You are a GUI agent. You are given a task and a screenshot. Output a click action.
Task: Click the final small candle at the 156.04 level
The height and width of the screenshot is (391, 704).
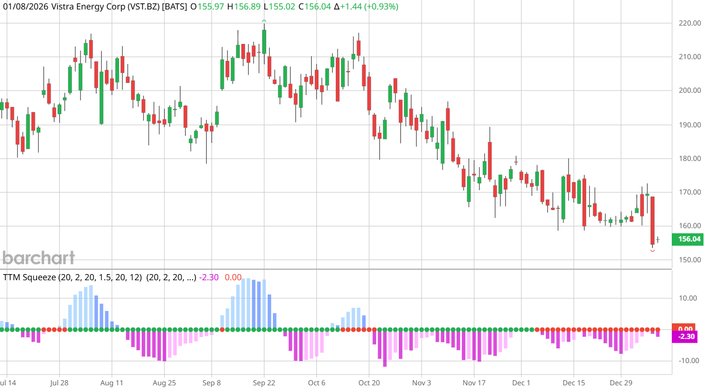point(658,240)
